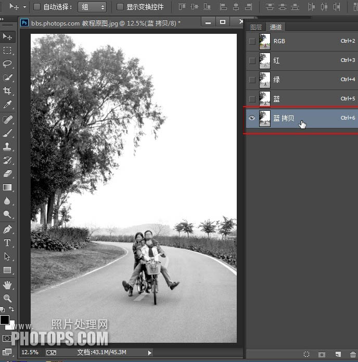This screenshot has height=362, width=358.
Task: Expand the tool preset picker arrow
Action: click(24, 7)
